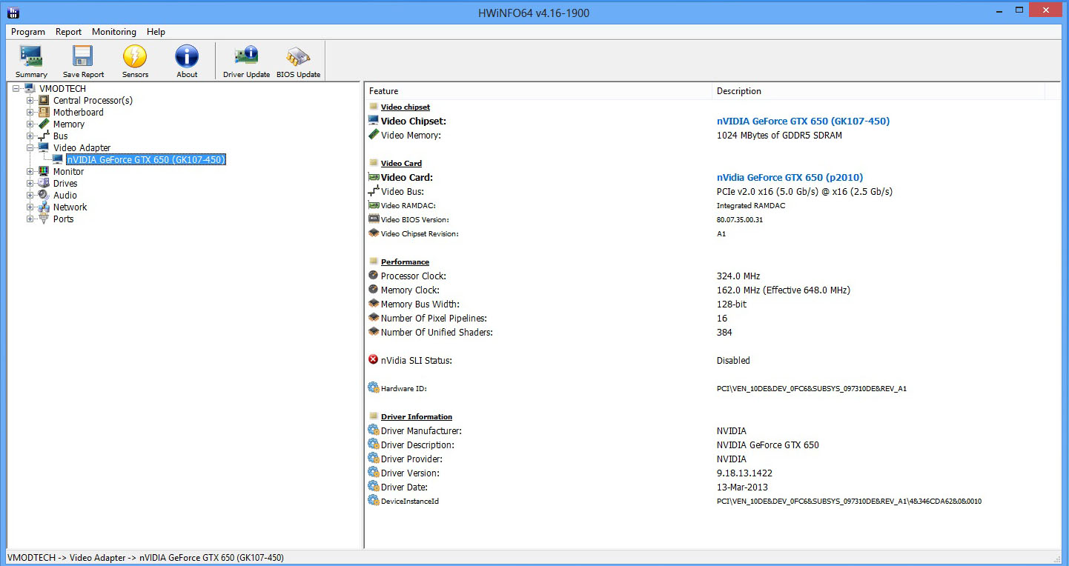Open the Report menu
This screenshot has width=1069, height=566.
[69, 32]
